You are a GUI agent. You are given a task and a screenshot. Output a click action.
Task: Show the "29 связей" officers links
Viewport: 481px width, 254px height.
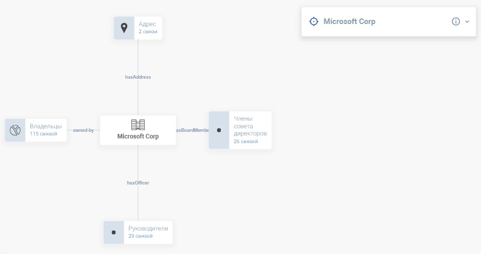click(x=141, y=236)
